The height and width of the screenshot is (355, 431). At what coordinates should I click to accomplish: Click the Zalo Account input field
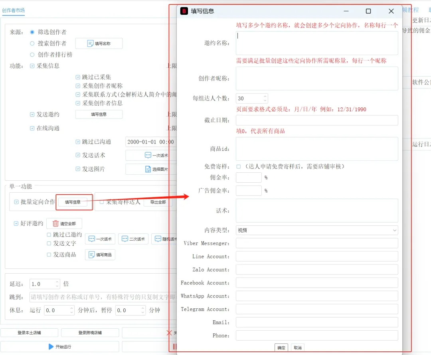click(316, 270)
